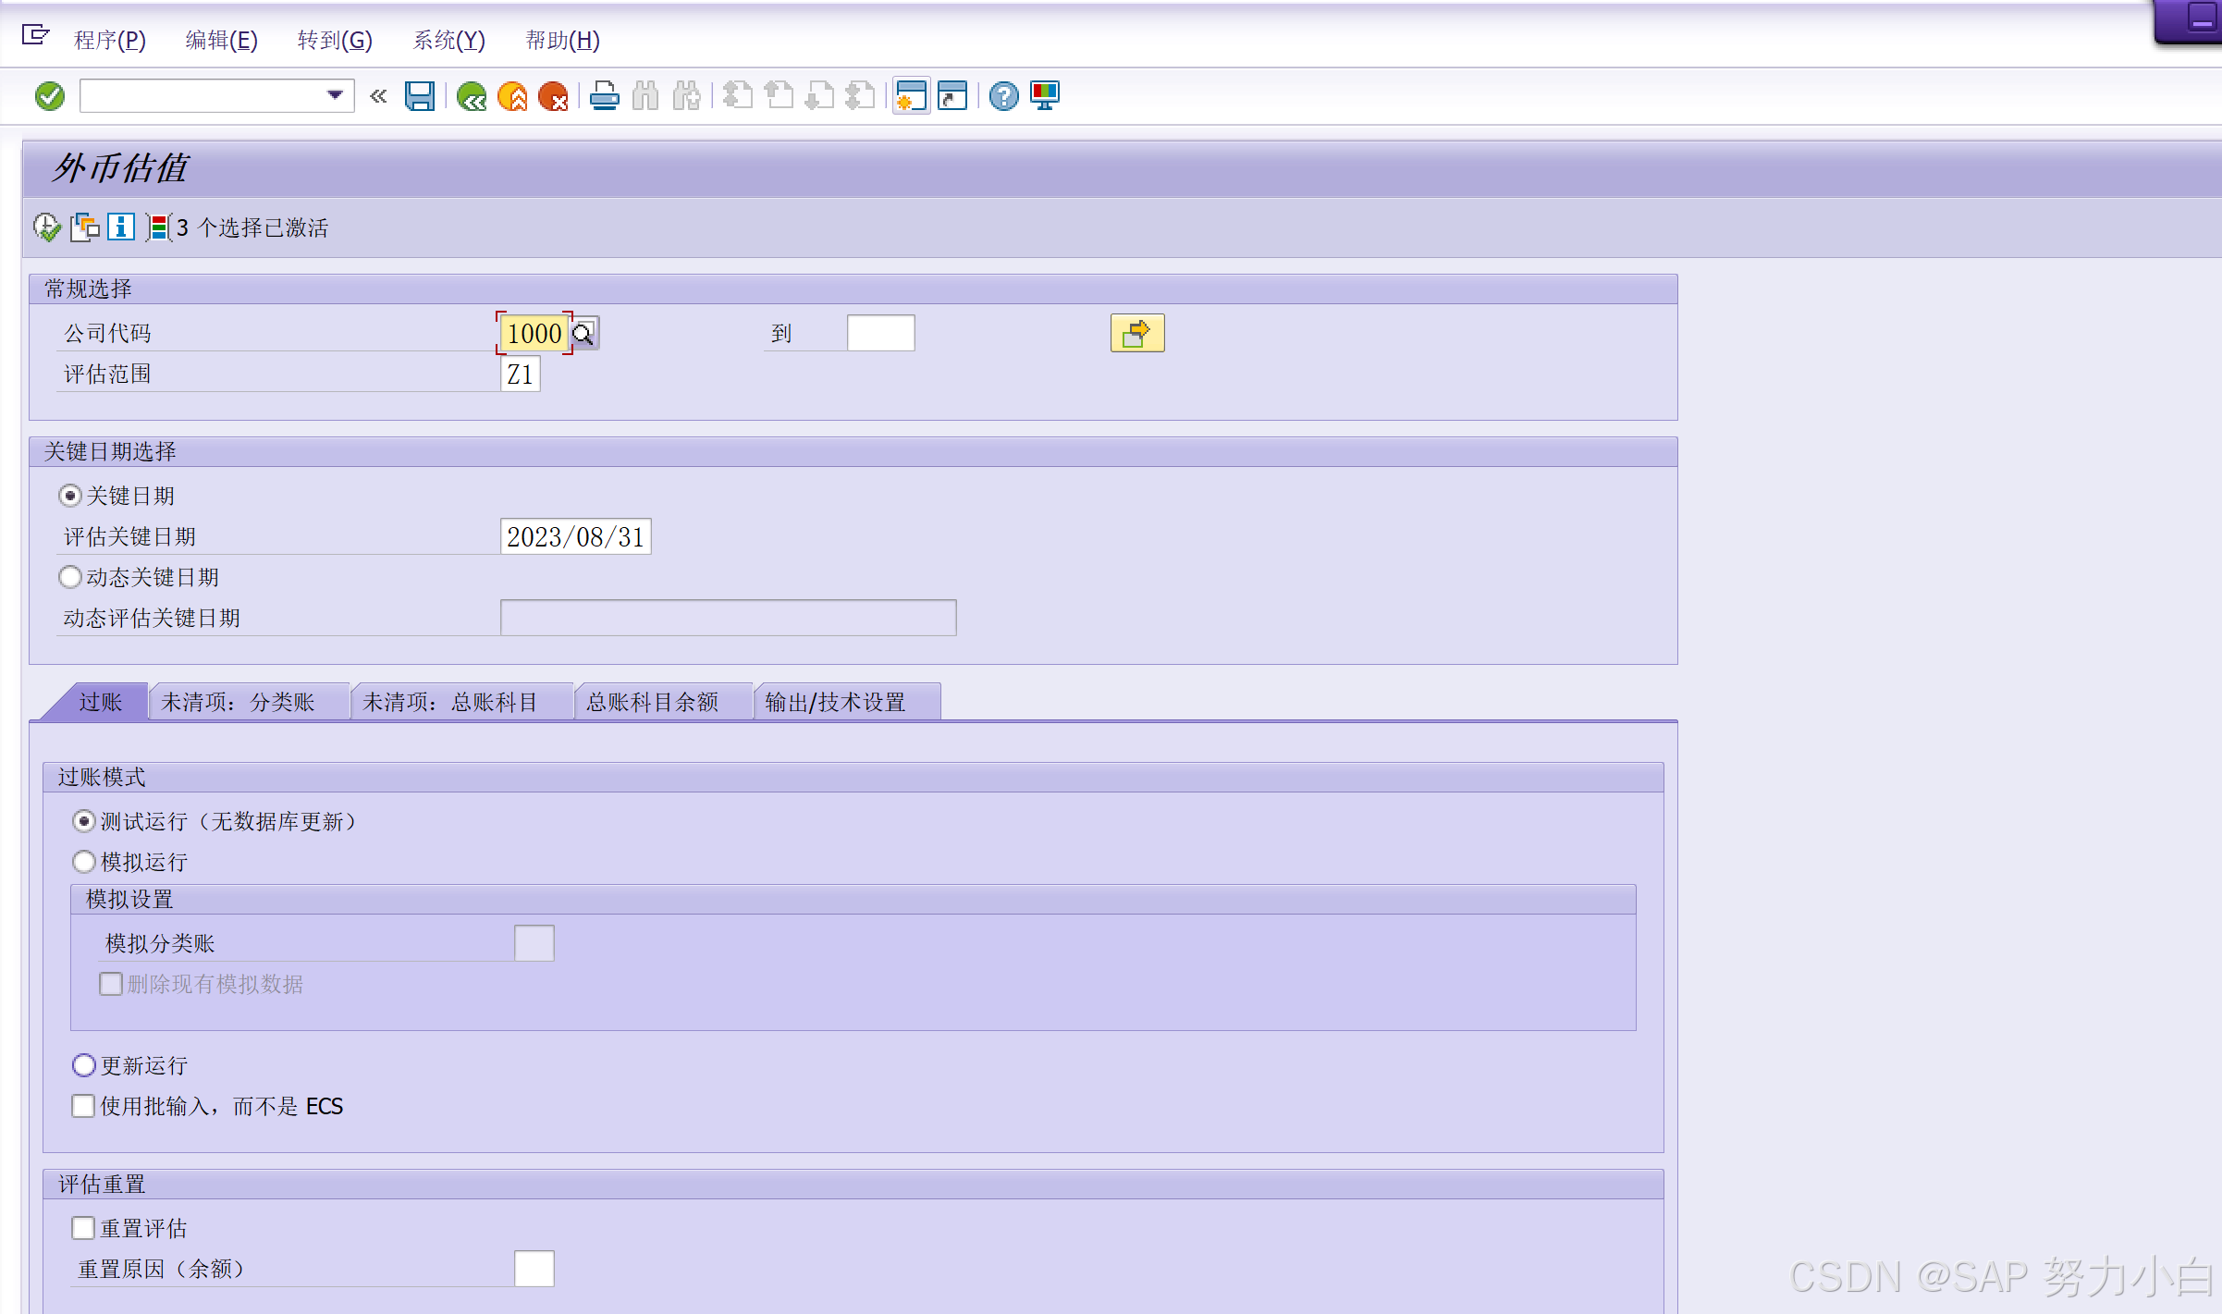Click the Save floppy disk icon

[420, 96]
